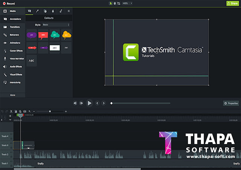
Task: Open the Blur and highlight droplet tab
Action: [53, 11]
